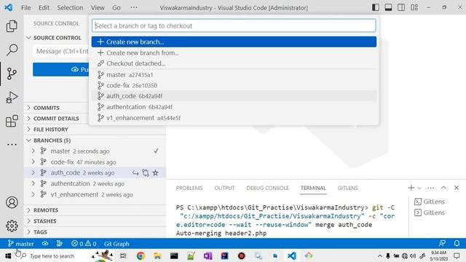Screen dimensions: 466x262
Task: Click the VS Code logo icon
Action: coord(9,7)
